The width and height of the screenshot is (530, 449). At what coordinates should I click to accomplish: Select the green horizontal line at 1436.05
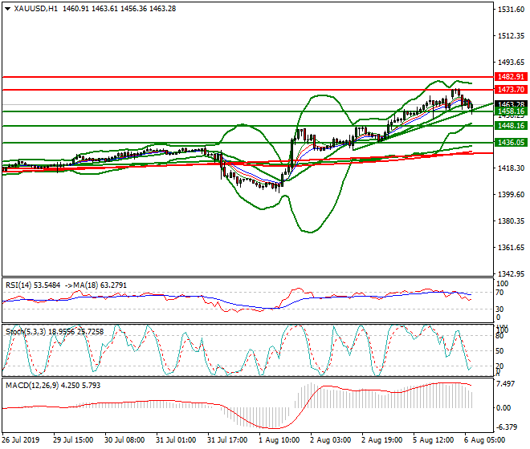[x=247, y=143]
